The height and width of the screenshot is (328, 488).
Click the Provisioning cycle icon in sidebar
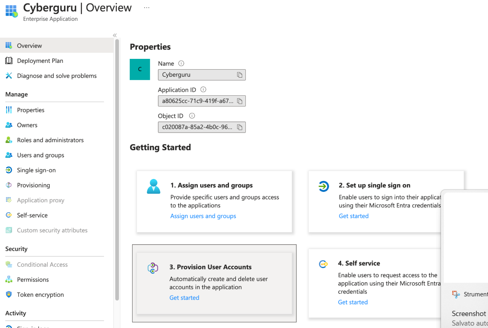click(9, 185)
